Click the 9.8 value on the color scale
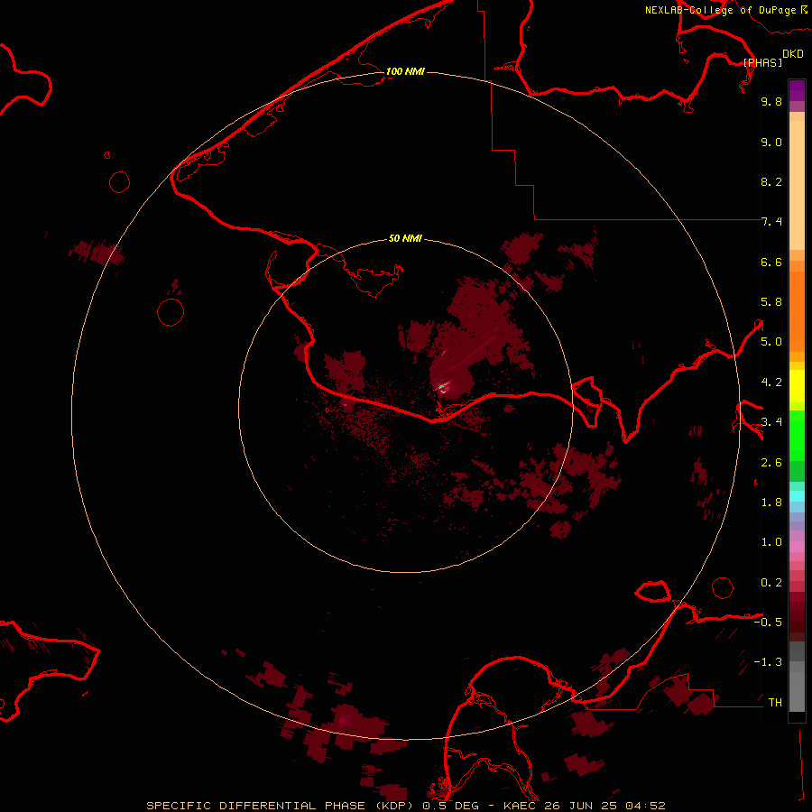812x812 pixels. [x=771, y=101]
